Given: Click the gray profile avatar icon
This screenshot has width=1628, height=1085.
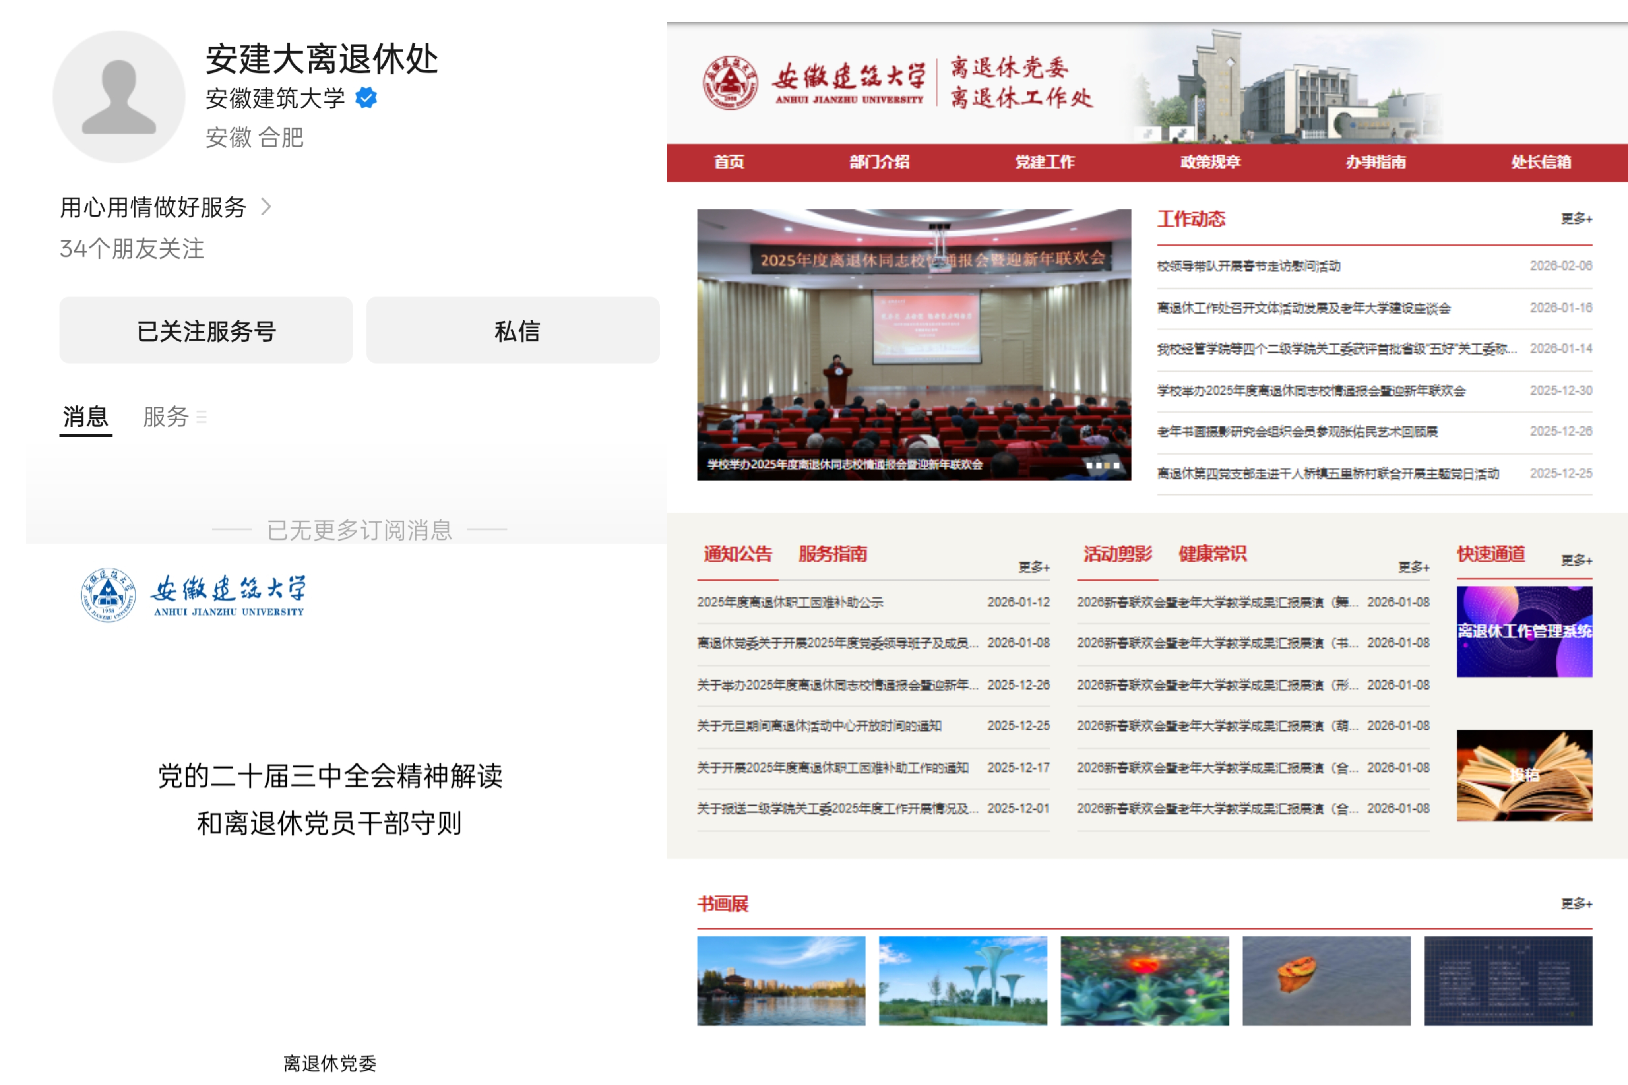Looking at the screenshot, I should [118, 97].
